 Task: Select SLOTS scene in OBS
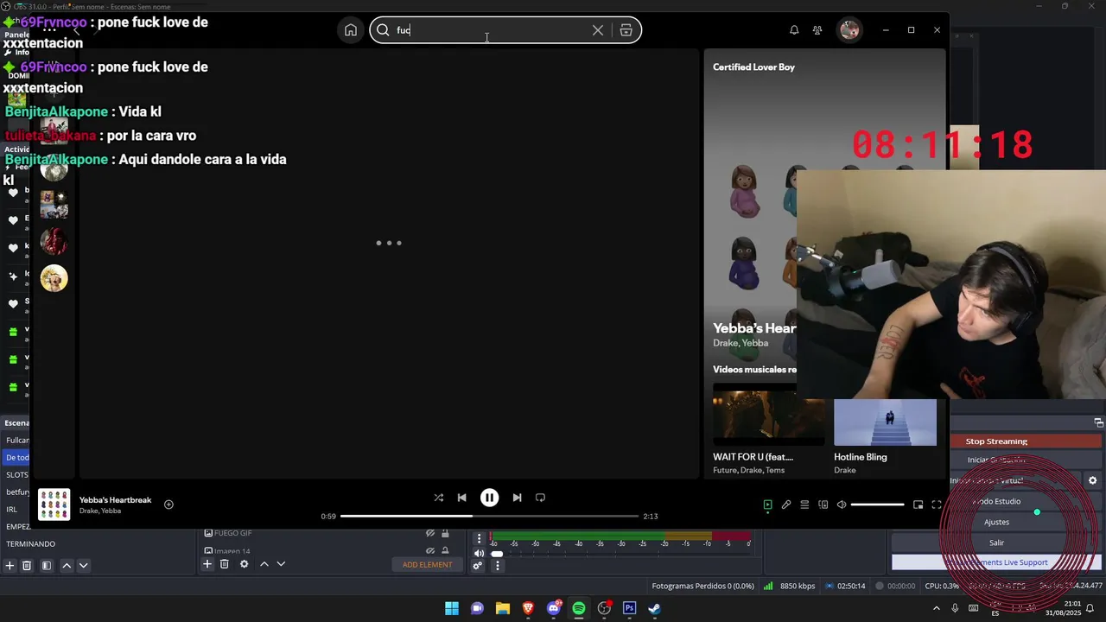point(17,475)
